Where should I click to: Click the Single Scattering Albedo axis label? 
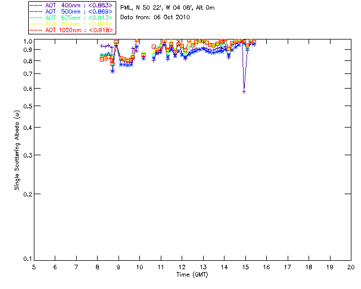point(17,150)
